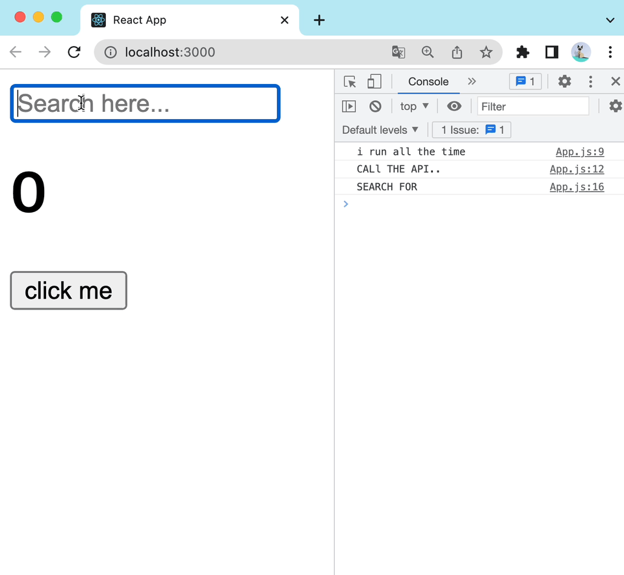624x575 pixels.
Task: Click the browser back arrow
Action: (16, 52)
